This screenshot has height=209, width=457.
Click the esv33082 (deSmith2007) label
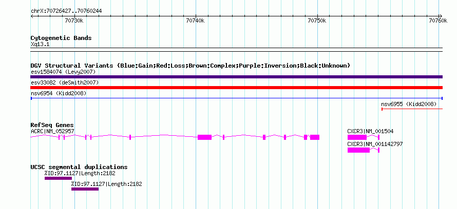pos(65,82)
